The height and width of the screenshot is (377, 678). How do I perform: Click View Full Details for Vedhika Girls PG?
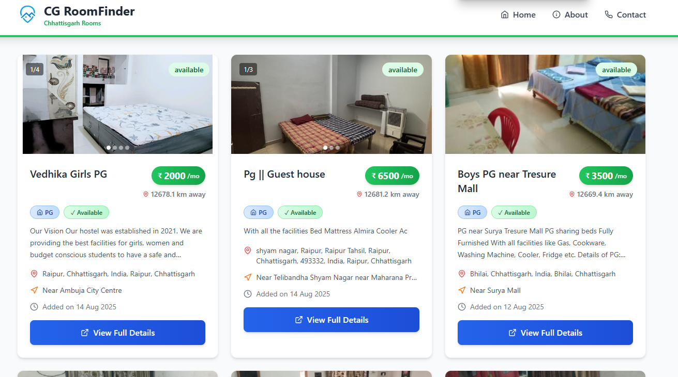pos(117,333)
